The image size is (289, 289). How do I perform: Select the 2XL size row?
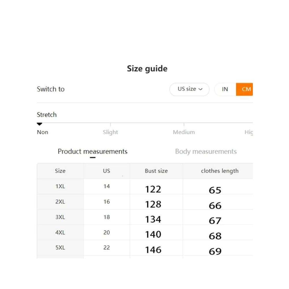(x=60, y=202)
